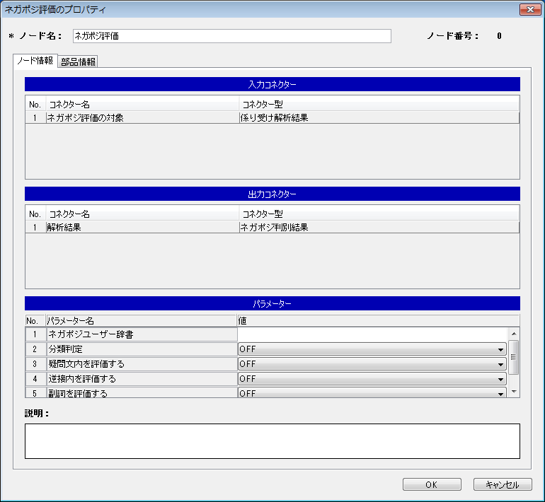545x502 pixels.
Task: Select the 分類判定 parameter name
Action: [142, 349]
